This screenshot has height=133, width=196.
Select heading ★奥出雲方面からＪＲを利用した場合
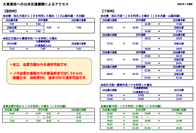click(34, 106)
